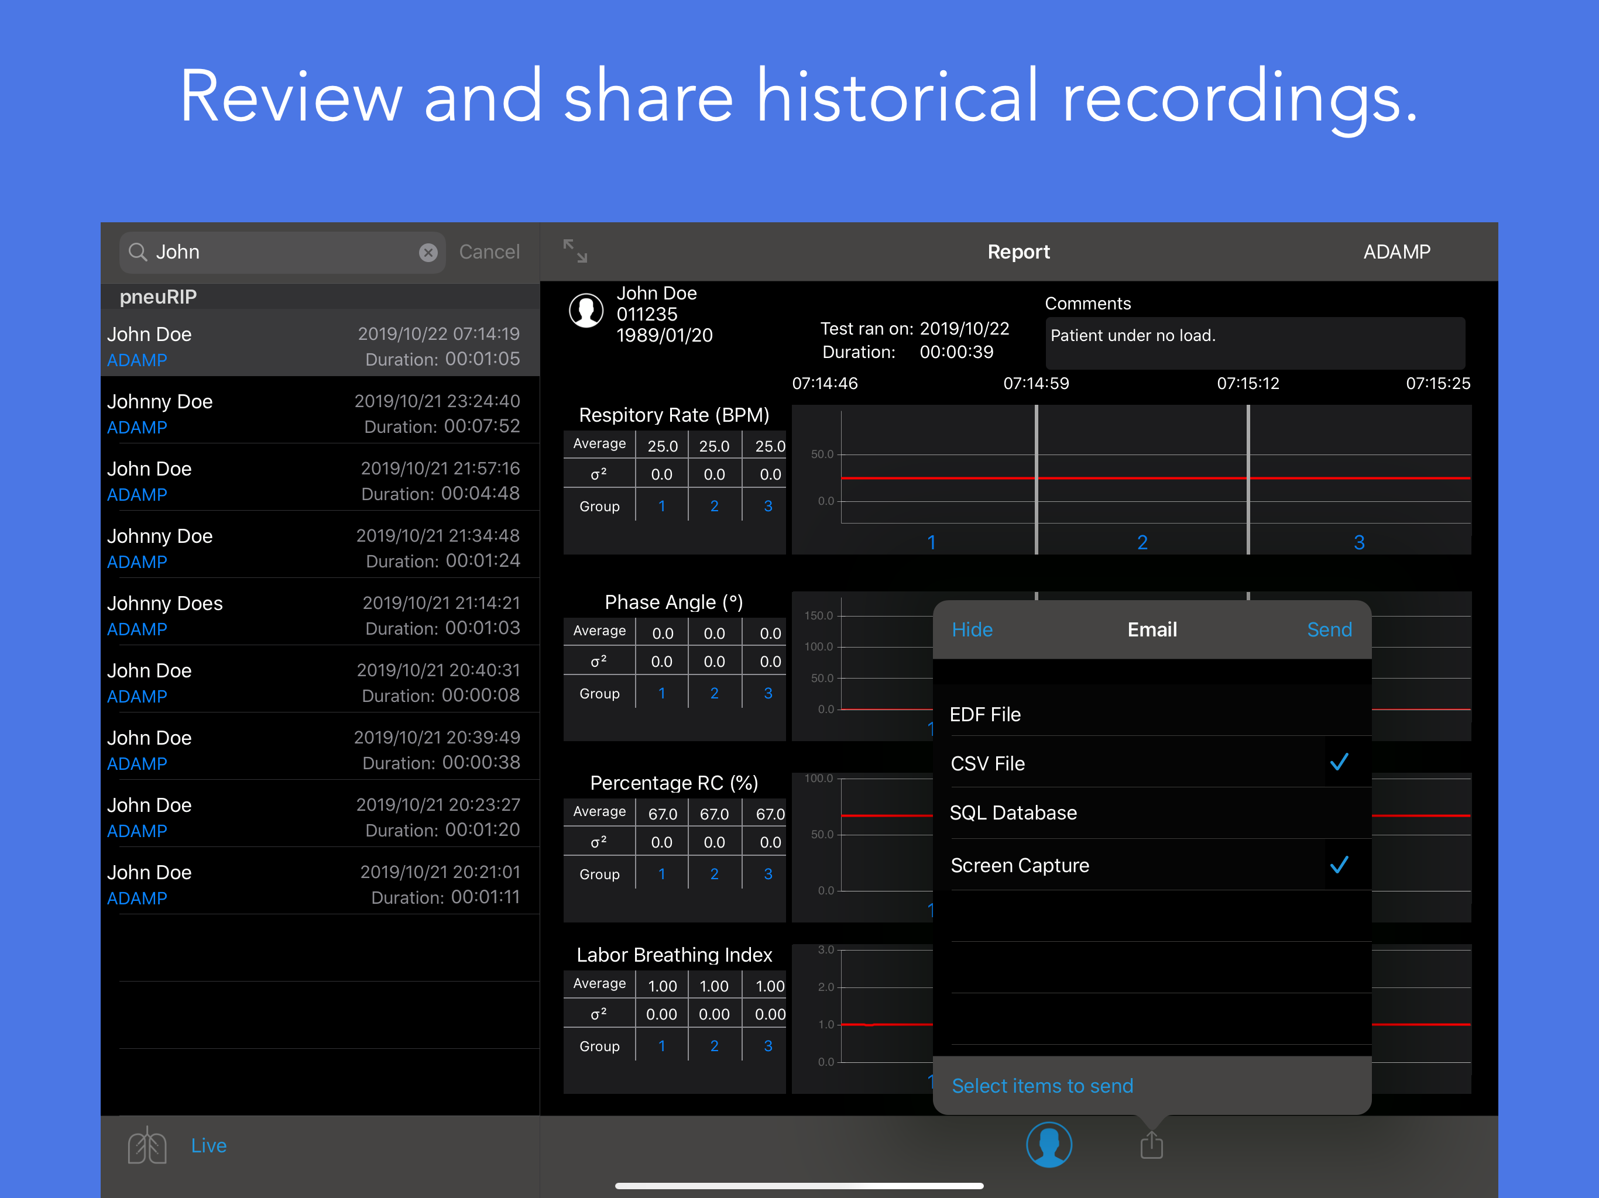The image size is (1599, 1198).
Task: Click segment 2 label on Respitory Rate chart
Action: tap(1142, 542)
